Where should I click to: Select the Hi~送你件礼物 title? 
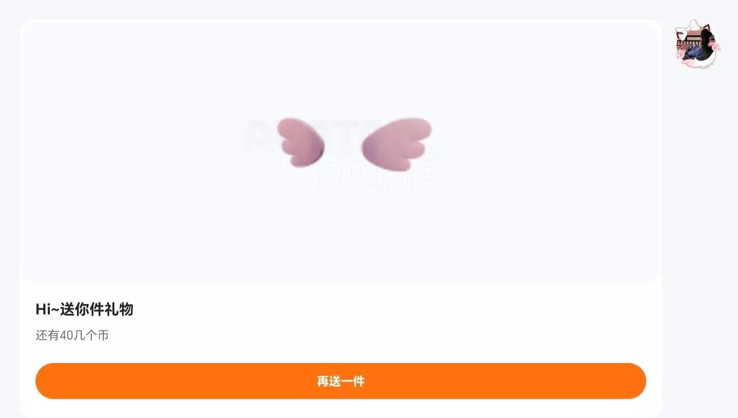pyautogui.click(x=84, y=309)
